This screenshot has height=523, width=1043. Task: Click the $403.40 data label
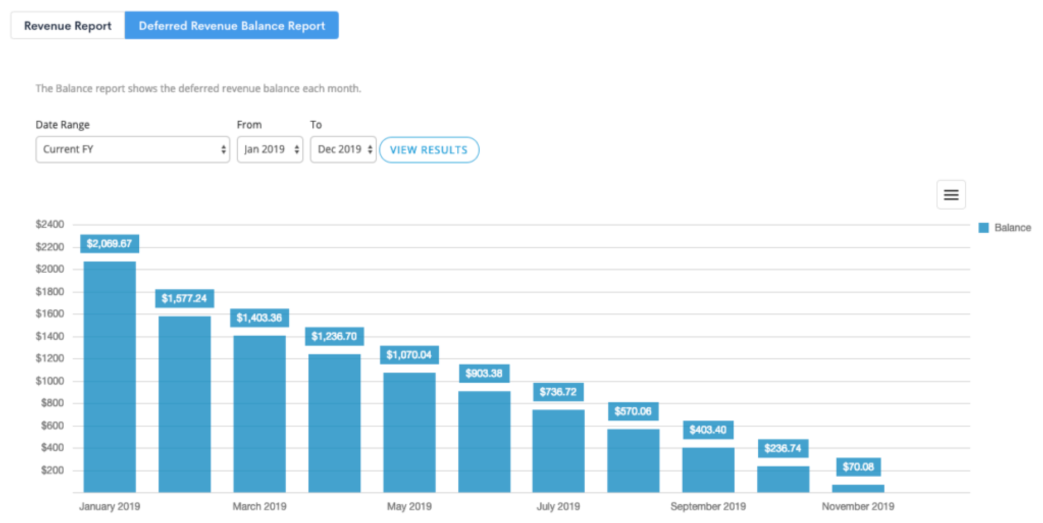pyautogui.click(x=708, y=430)
